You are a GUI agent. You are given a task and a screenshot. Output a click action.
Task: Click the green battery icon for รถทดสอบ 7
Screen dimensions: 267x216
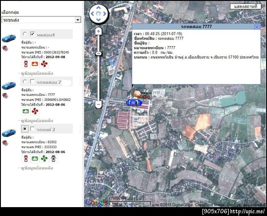26,111
